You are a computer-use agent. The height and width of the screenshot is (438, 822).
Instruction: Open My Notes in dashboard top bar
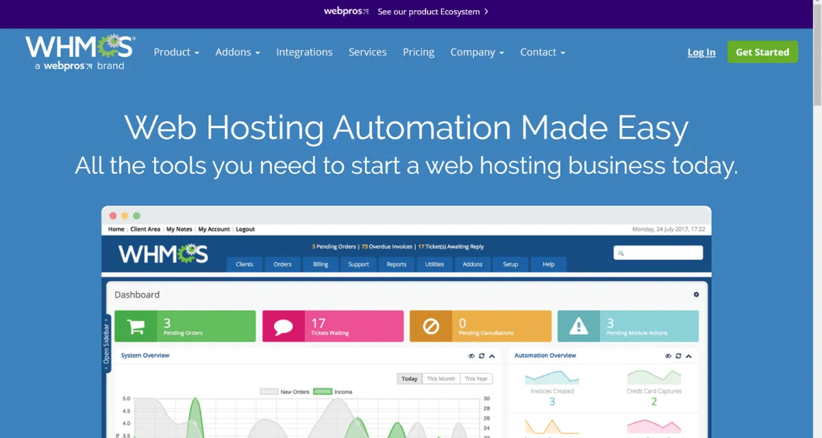(179, 229)
